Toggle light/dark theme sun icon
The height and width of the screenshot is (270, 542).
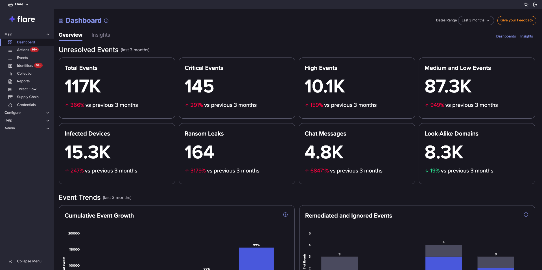coord(526,5)
